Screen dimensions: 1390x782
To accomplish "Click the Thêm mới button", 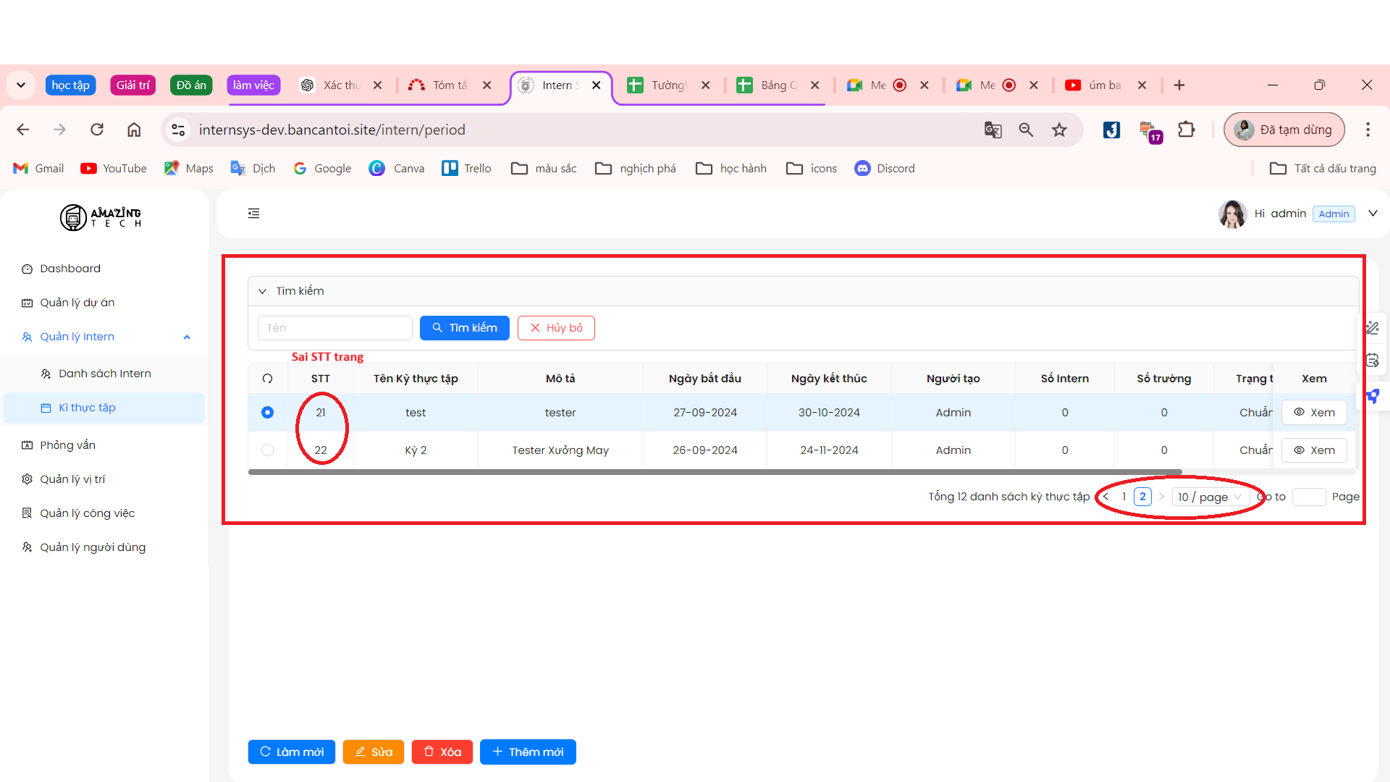I will 528,752.
